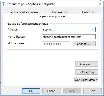Image resolution: width=104 pixels, height=96 pixels.
Task: Restore Valeurs par défaut
Action: point(86,80)
